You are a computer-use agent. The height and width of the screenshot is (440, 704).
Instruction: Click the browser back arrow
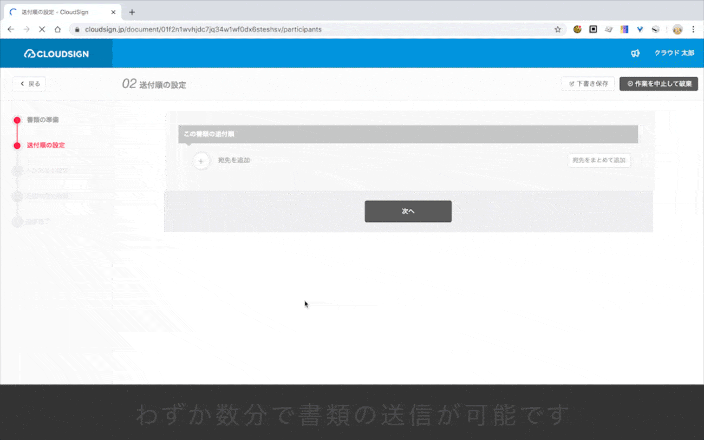tap(11, 29)
